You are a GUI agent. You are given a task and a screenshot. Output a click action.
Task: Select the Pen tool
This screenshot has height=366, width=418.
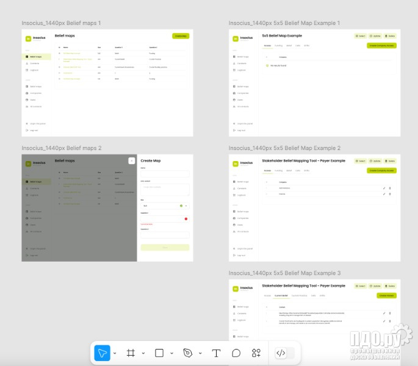(x=188, y=353)
